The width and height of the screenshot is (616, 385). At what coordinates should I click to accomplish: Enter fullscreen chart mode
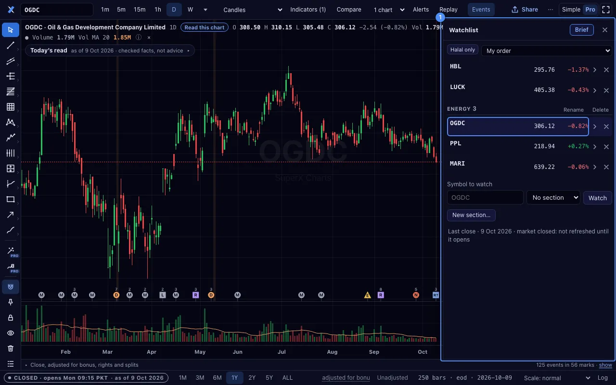(606, 10)
